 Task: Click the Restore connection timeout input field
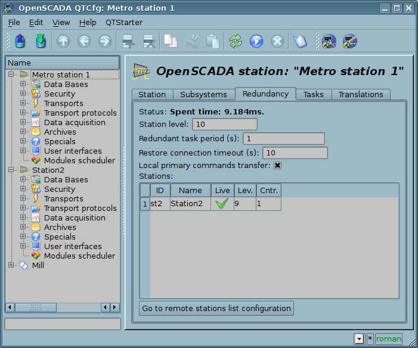pos(295,153)
